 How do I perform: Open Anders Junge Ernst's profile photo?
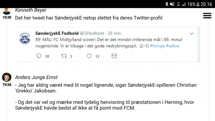pyautogui.click(x=7, y=77)
